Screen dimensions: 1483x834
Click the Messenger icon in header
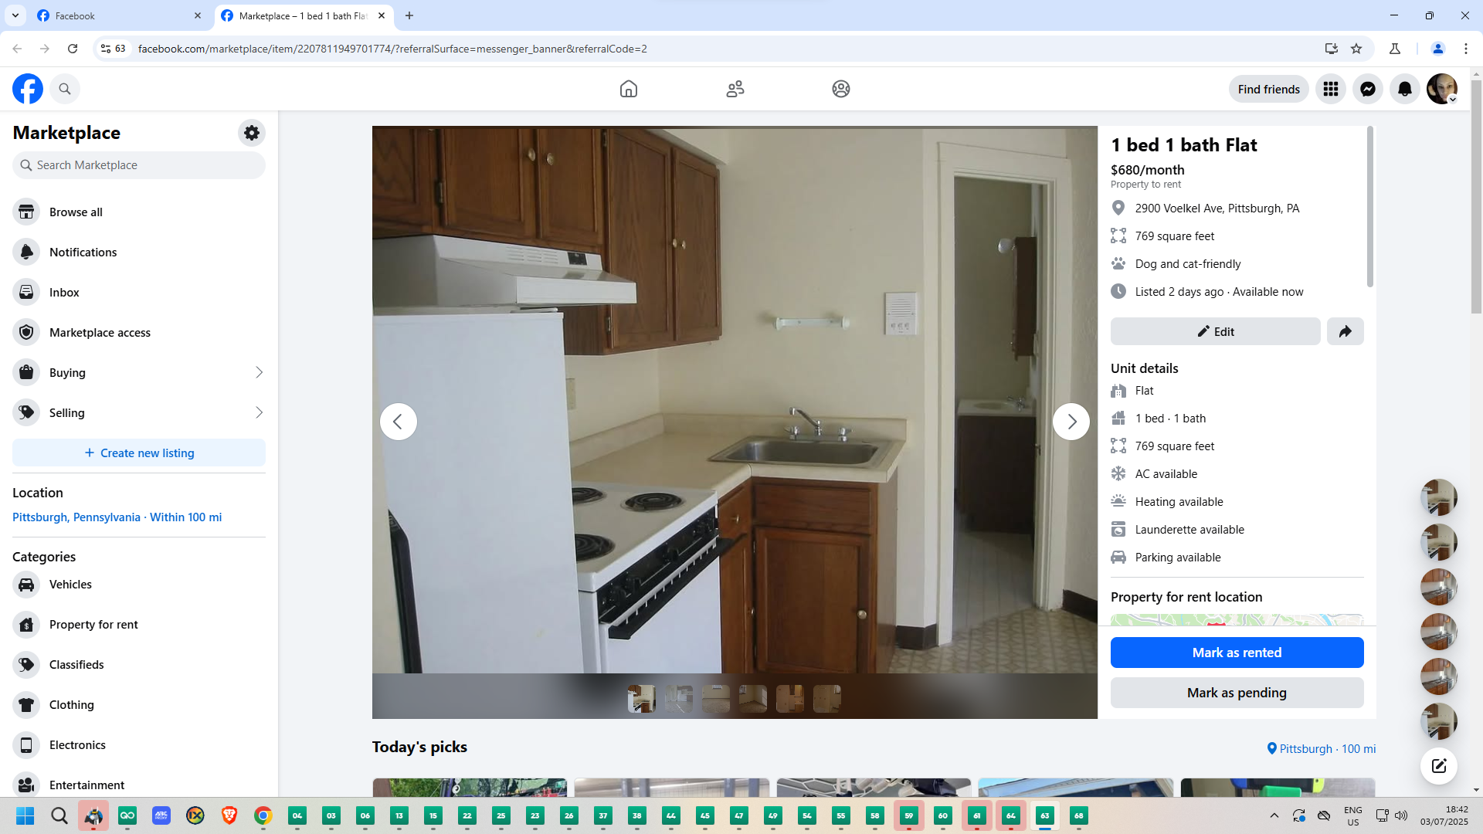1367,90
